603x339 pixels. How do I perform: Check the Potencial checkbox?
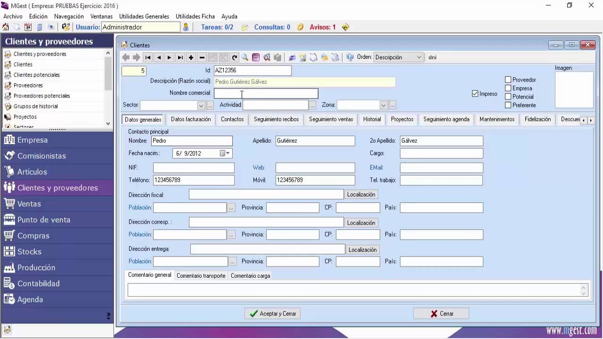tap(508, 97)
